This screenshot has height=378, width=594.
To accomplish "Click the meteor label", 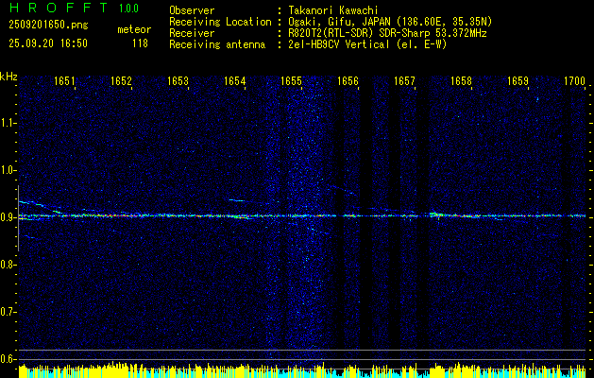I will coord(134,29).
